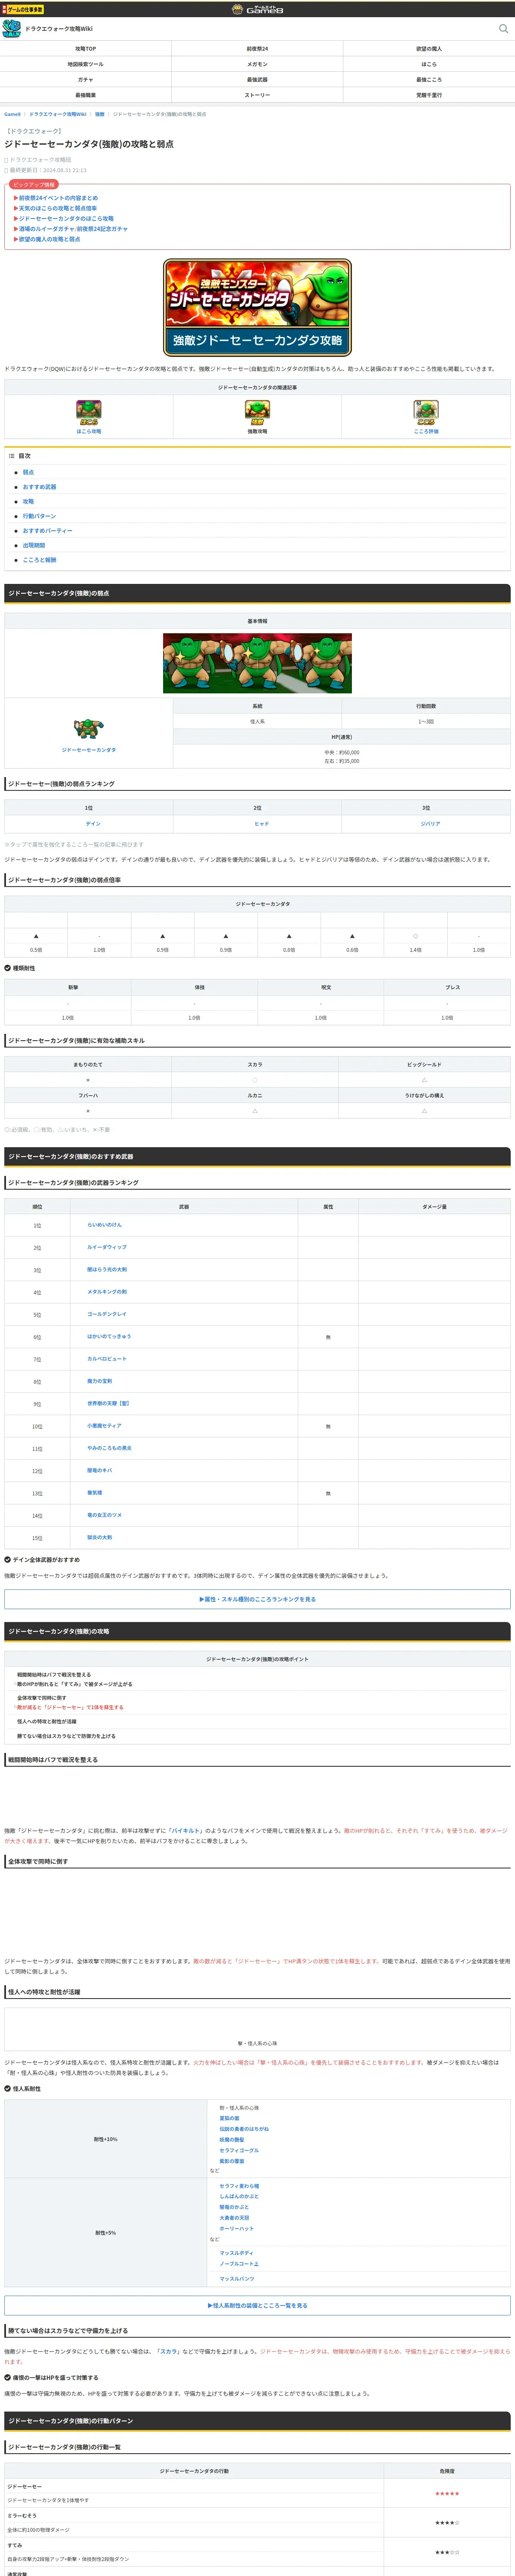Jump to おすすめ武器 in table of contents
The height and width of the screenshot is (2576, 515).
[x=39, y=487]
